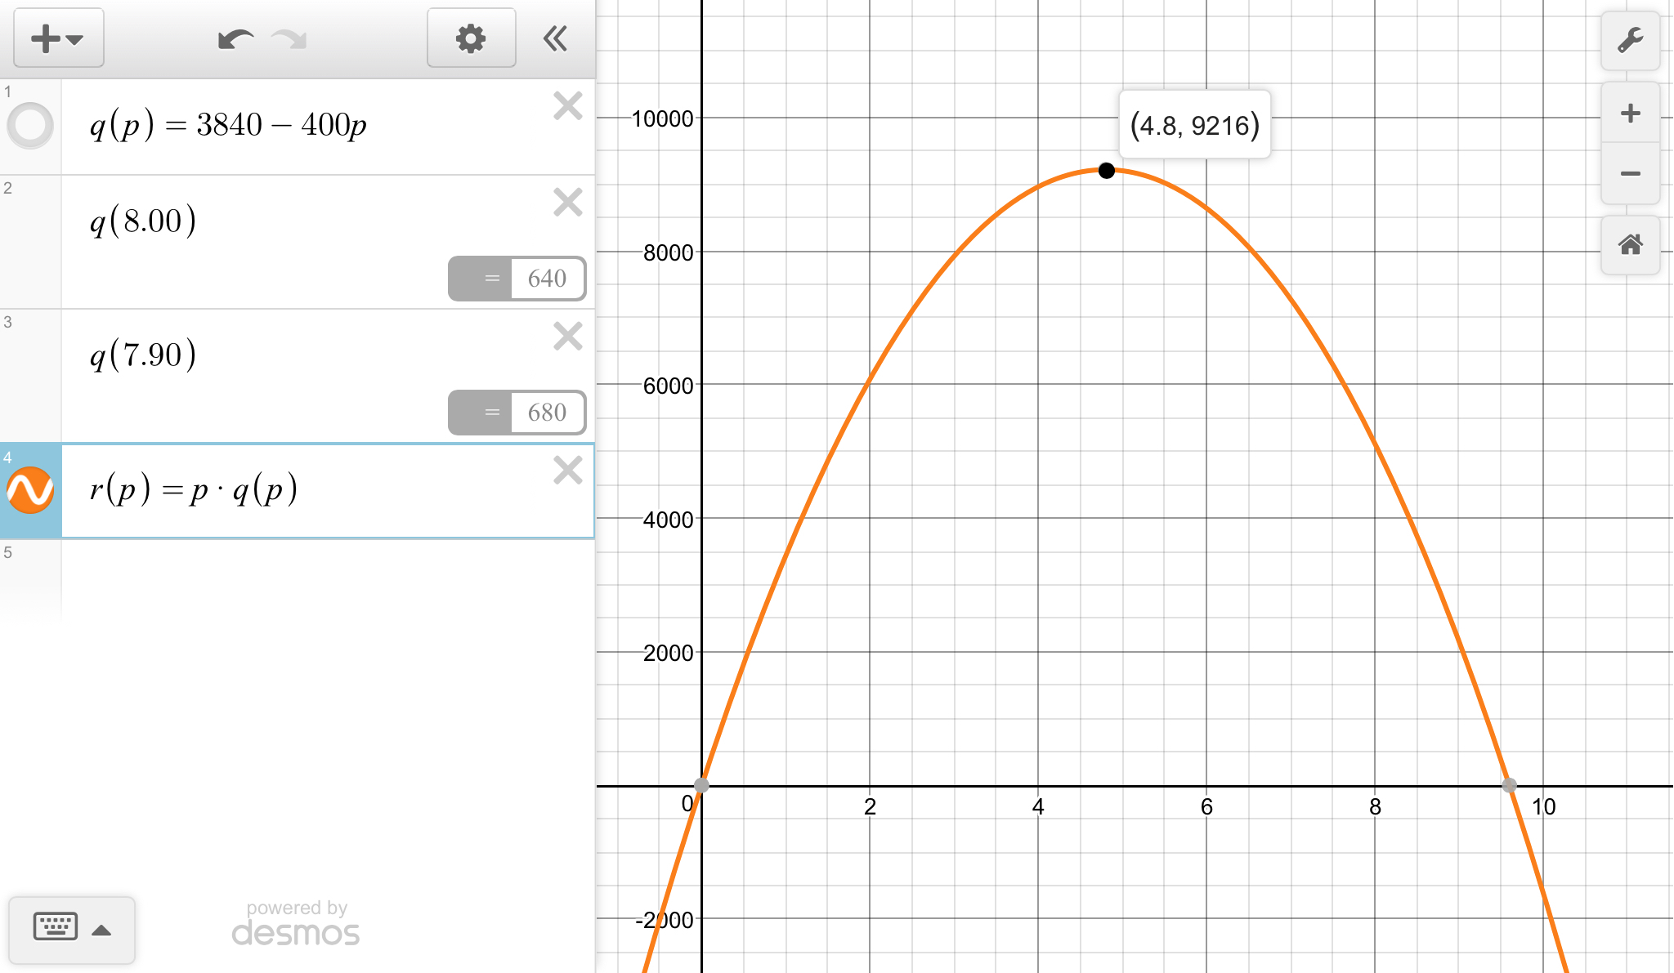Zoom in with the plus button
Viewport: 1674px width, 973px height.
[x=1630, y=113]
